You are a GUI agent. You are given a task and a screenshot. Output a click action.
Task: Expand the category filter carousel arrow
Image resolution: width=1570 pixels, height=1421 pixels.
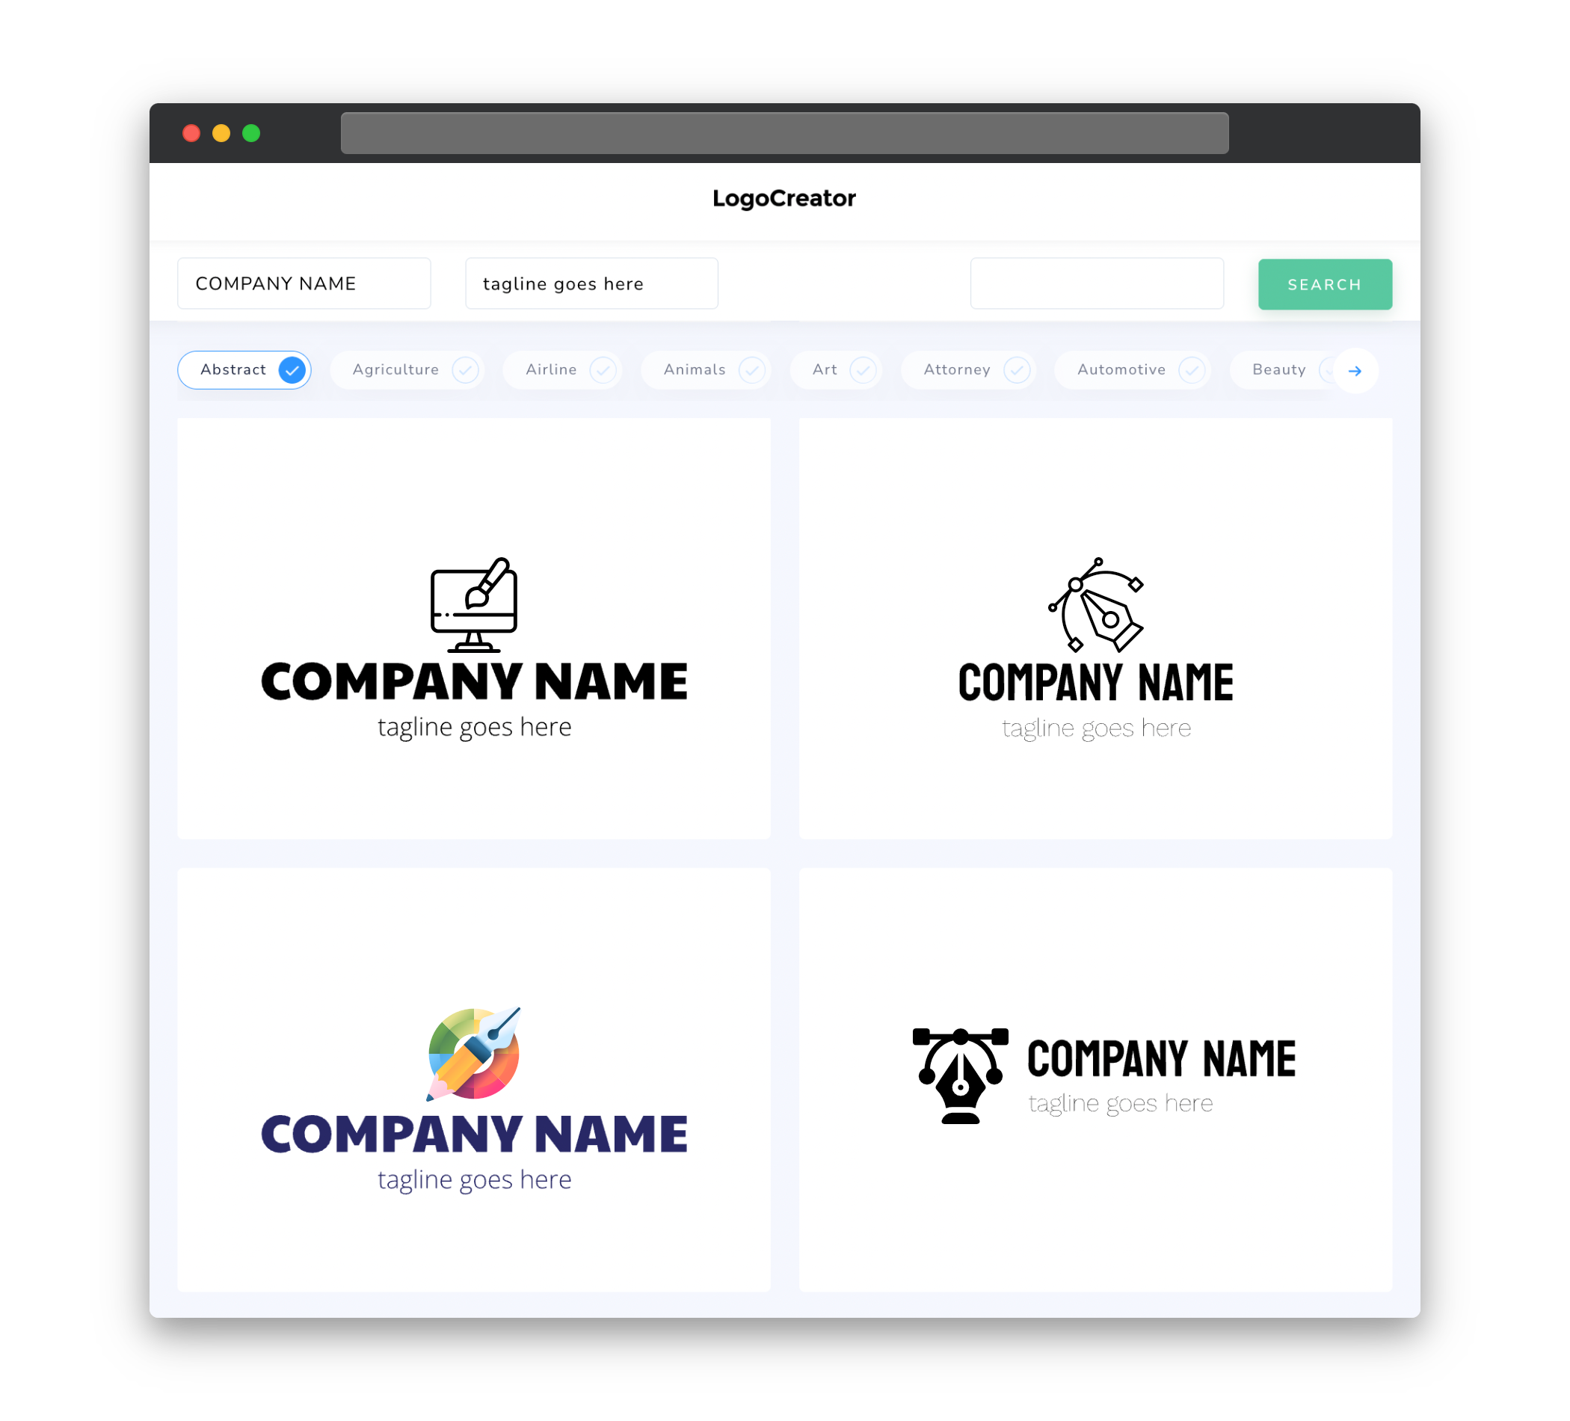click(1355, 371)
